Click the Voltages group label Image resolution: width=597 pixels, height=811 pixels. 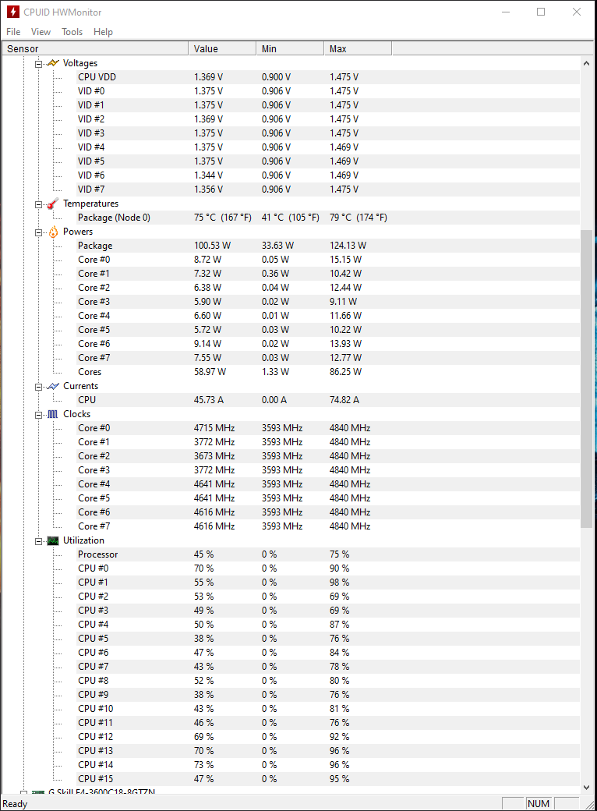point(80,63)
